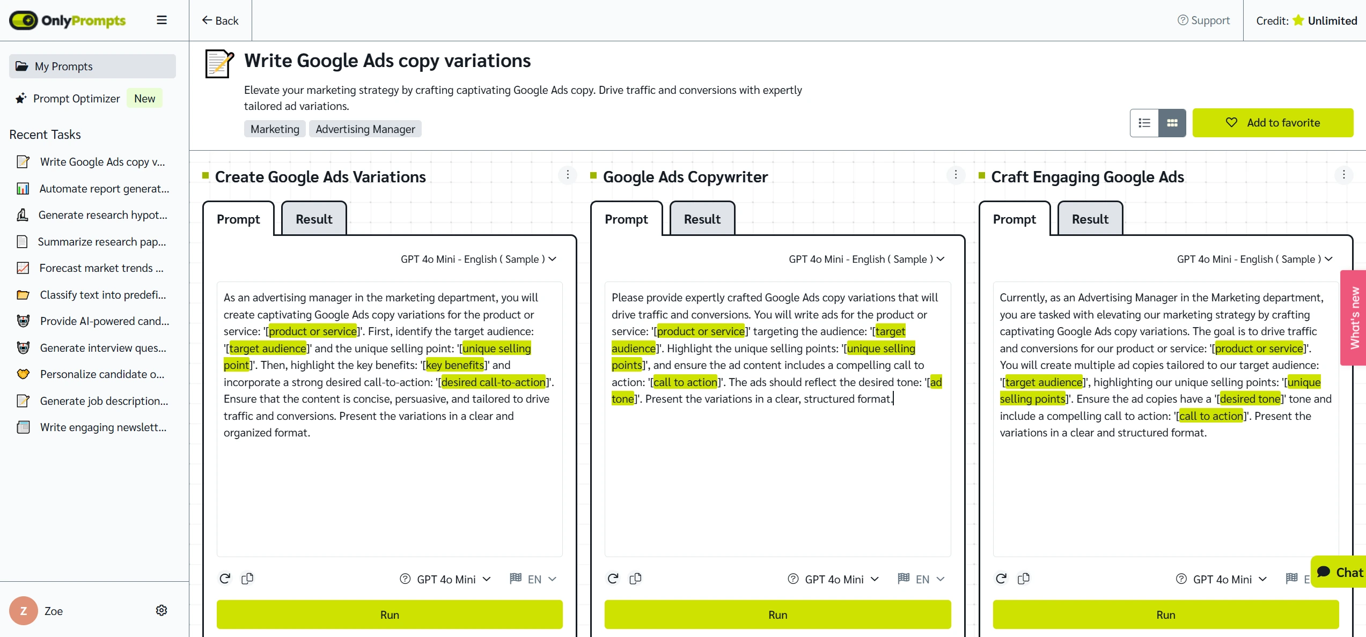
Task: Click the hamburger menu icon
Action: 161,20
